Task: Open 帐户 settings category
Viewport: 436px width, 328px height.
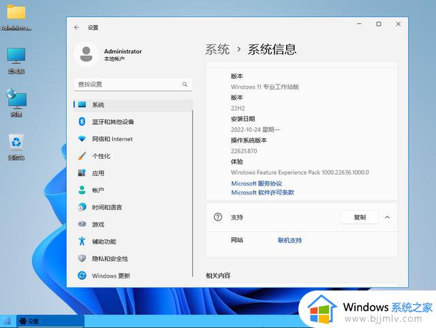Action: click(134, 190)
